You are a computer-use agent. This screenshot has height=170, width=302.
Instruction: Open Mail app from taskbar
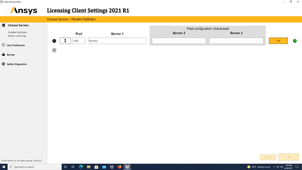click(104, 167)
